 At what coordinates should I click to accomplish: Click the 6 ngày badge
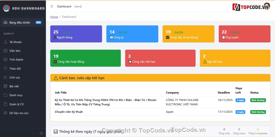[x=240, y=112]
